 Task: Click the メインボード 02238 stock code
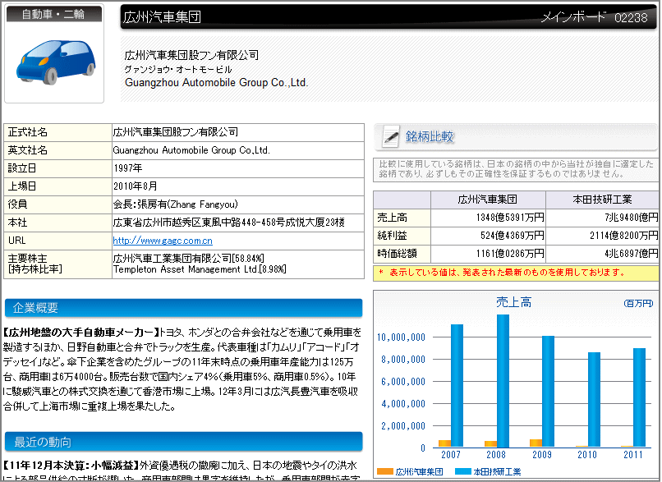595,17
